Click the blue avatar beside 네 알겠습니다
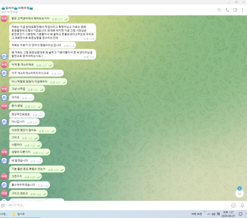Screen dimensions: 247x218 coord(4,161)
